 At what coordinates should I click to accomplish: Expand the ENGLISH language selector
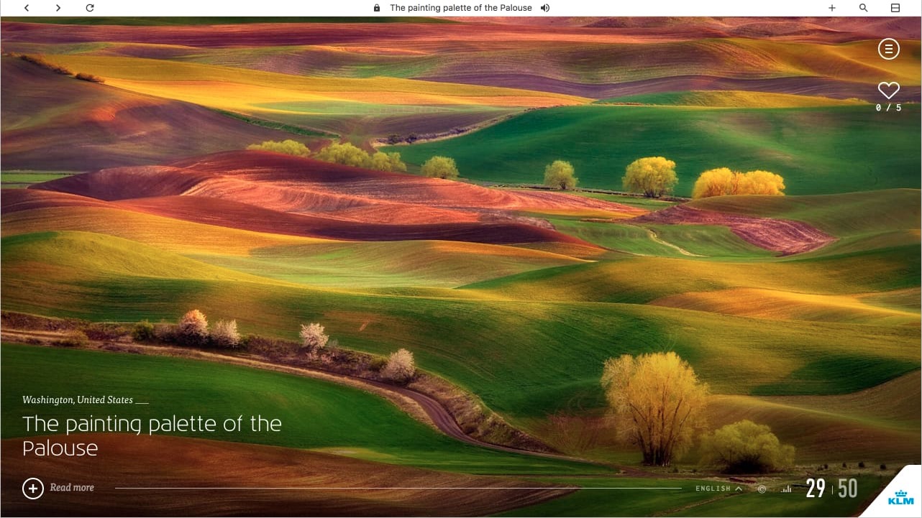[718, 489]
